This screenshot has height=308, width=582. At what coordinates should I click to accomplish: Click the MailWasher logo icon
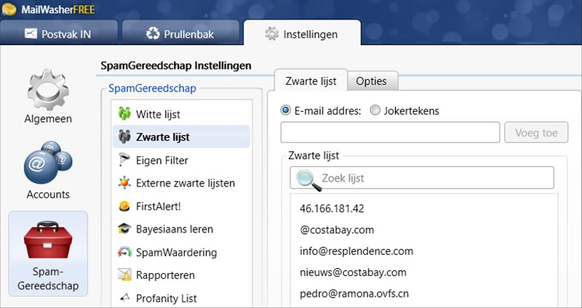coord(9,9)
